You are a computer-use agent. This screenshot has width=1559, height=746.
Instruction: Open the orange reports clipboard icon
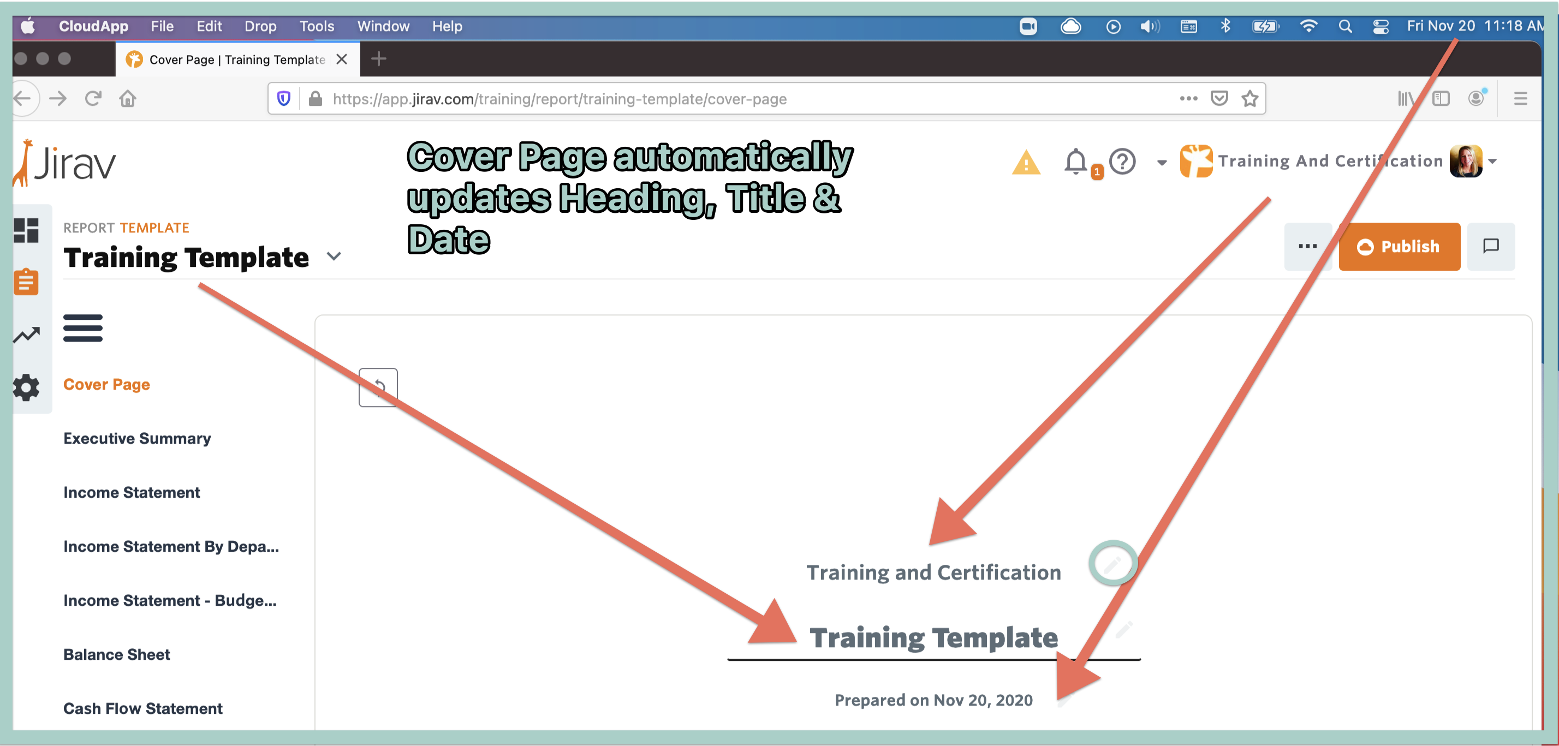click(26, 282)
